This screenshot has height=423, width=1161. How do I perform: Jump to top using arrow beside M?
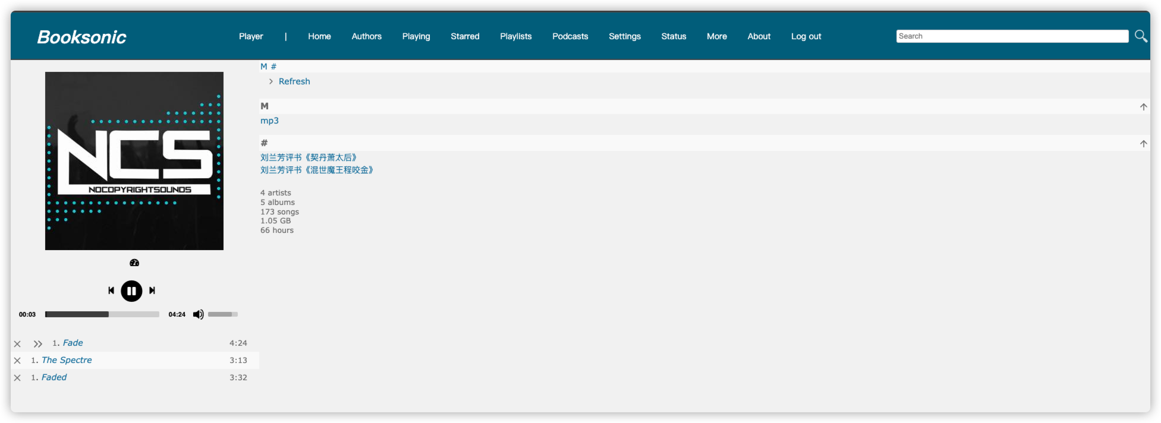[1143, 107]
